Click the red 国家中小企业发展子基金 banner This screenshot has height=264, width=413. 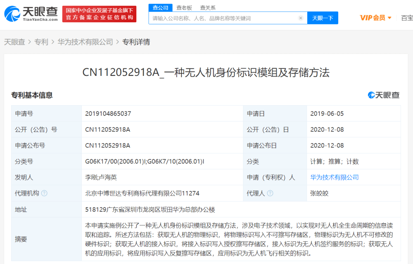point(99,14)
